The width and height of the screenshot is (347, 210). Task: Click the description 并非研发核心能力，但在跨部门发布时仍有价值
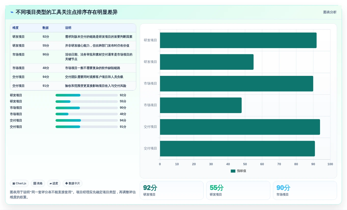pyautogui.click(x=97, y=46)
